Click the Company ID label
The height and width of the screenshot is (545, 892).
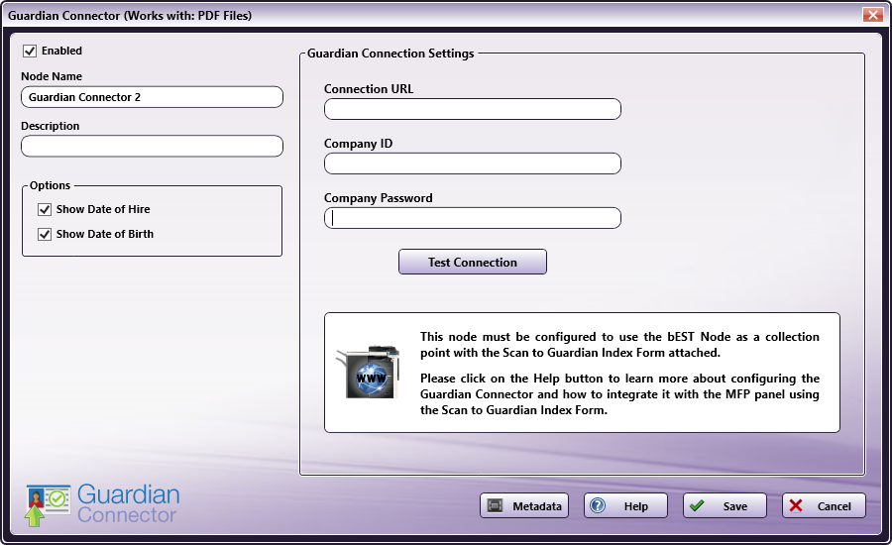pos(359,144)
